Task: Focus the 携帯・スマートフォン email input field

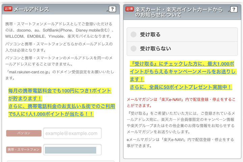Action: [x=72, y=150]
